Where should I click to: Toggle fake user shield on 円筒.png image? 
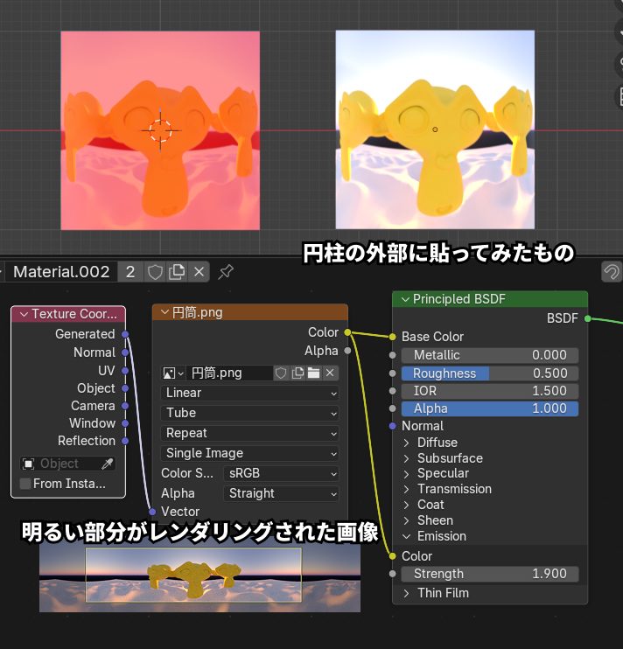(x=281, y=373)
